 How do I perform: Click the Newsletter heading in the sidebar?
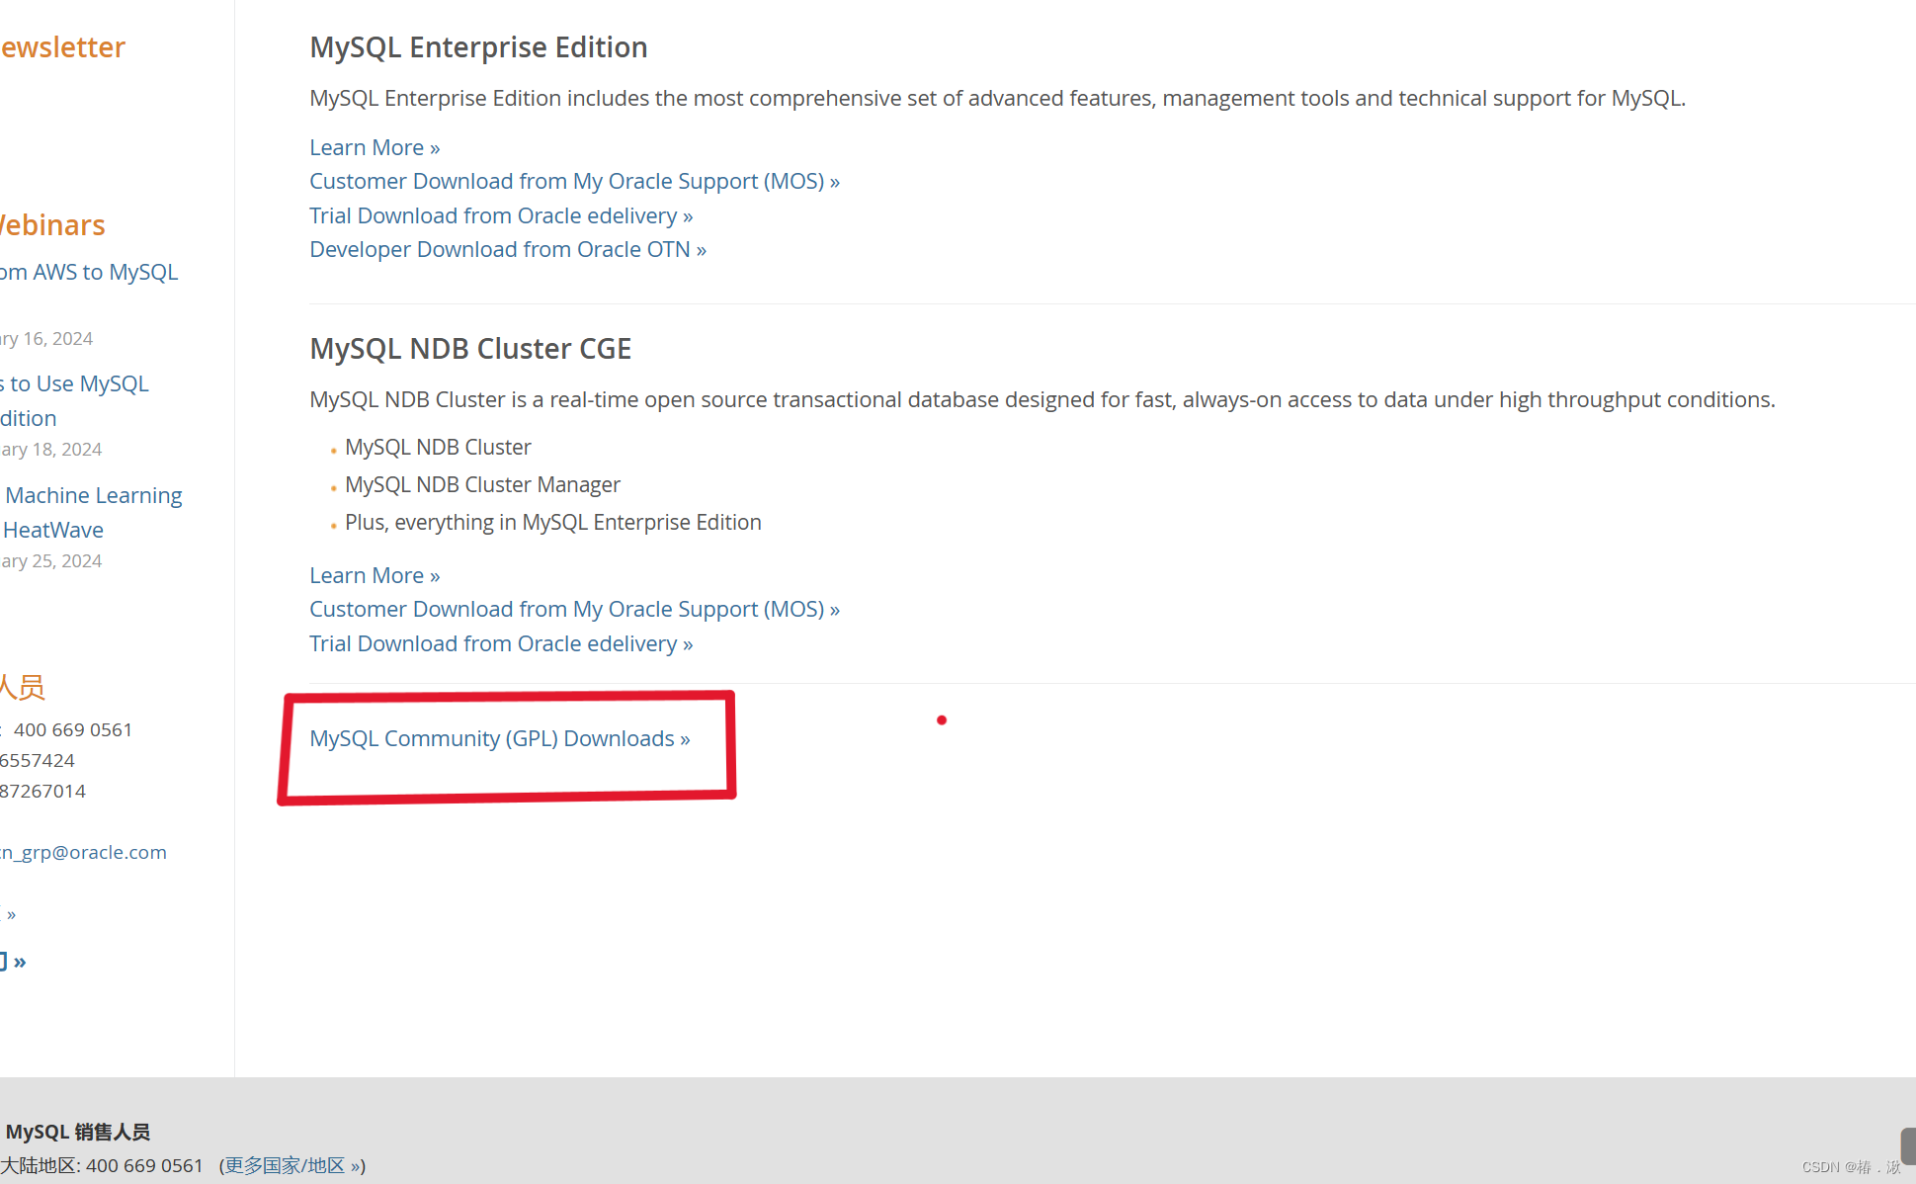61,46
